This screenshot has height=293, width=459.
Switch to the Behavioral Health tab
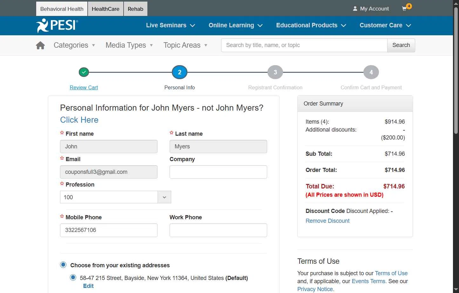point(62,9)
